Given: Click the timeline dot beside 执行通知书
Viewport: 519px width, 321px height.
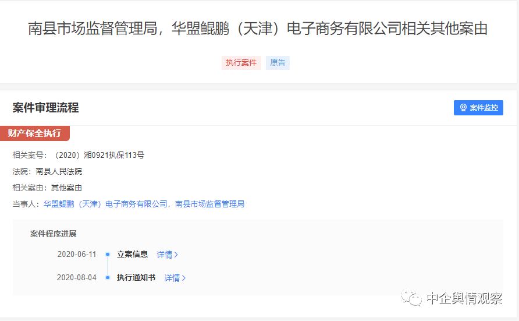Looking at the screenshot, I should (x=108, y=278).
